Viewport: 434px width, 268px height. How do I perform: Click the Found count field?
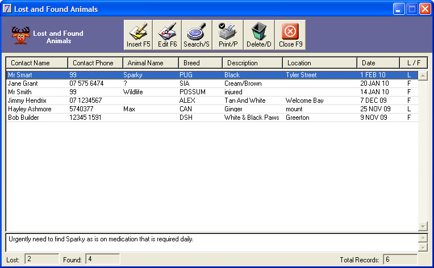tap(103, 259)
